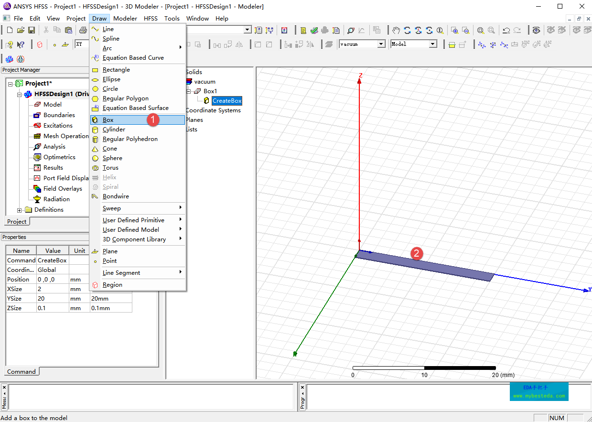Open the vacuum material dropdown
The height and width of the screenshot is (422, 592).
(381, 44)
